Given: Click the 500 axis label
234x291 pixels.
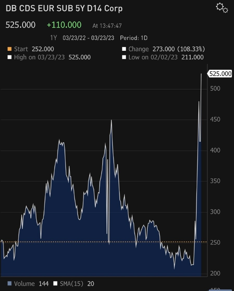Looking at the screenshot, I should [215, 89].
